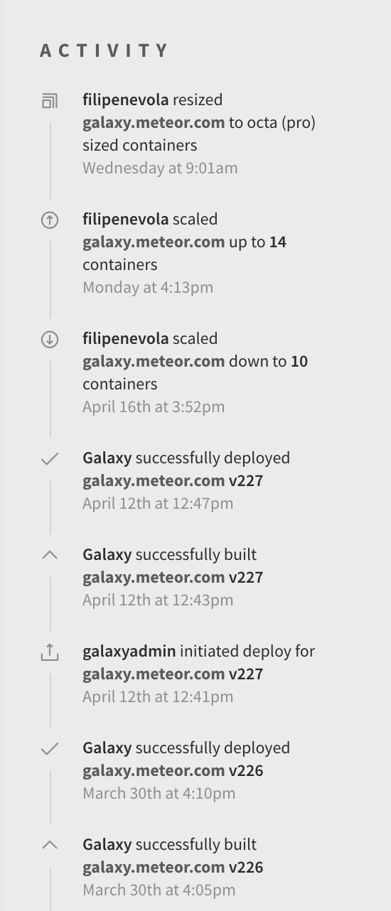Click the resize containers icon
Screen dimensions: 391x911
[50, 101]
